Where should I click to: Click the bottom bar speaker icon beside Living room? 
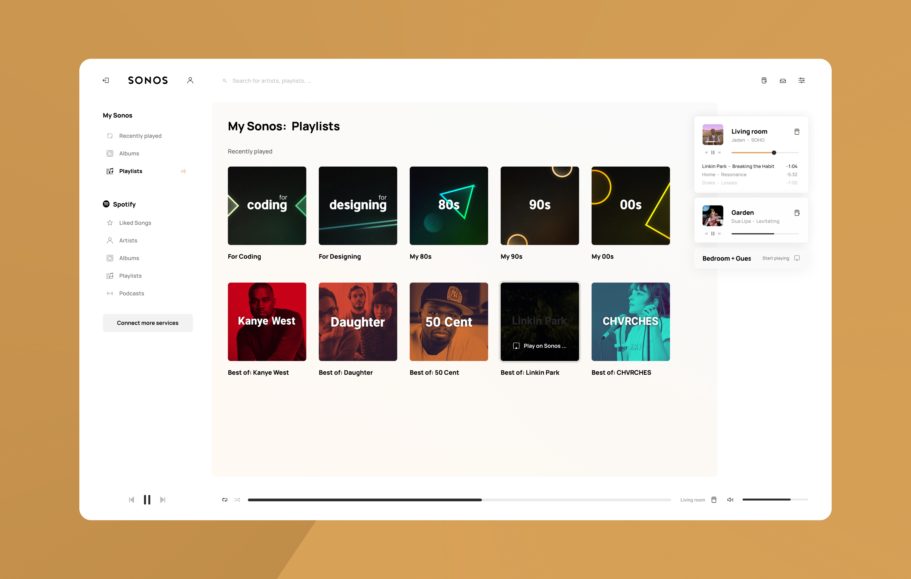(x=714, y=500)
